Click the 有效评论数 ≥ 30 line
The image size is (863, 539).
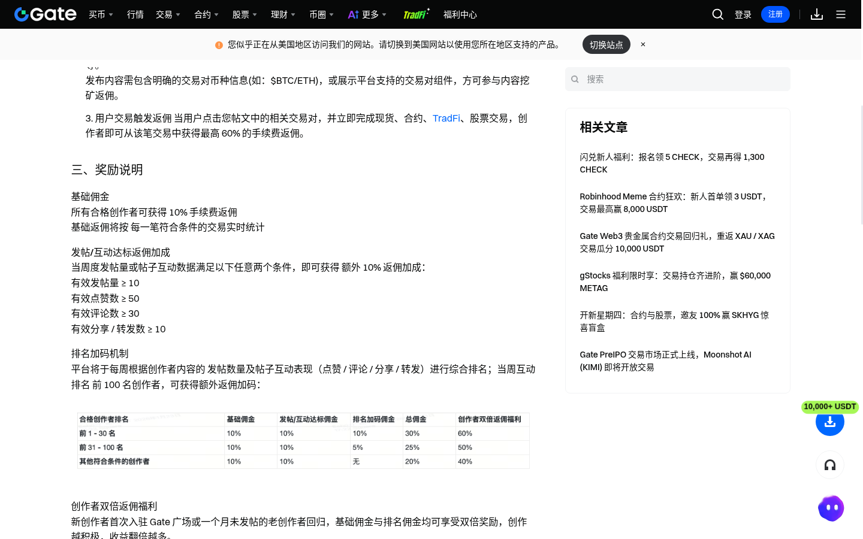[105, 314]
